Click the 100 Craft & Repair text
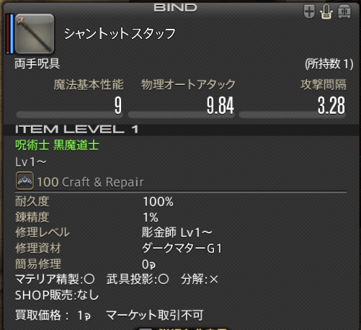 90,182
